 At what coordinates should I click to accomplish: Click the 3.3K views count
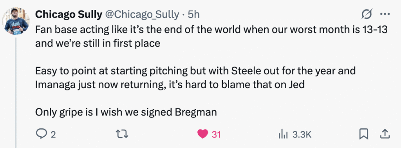click(302, 134)
